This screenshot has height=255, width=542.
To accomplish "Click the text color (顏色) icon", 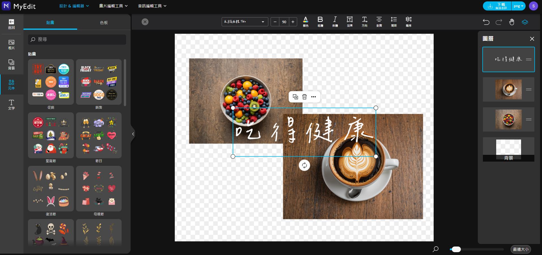I will (306, 22).
